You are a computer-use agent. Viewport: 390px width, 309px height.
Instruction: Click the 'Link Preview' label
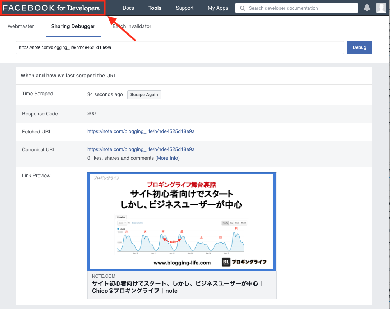(x=36, y=176)
